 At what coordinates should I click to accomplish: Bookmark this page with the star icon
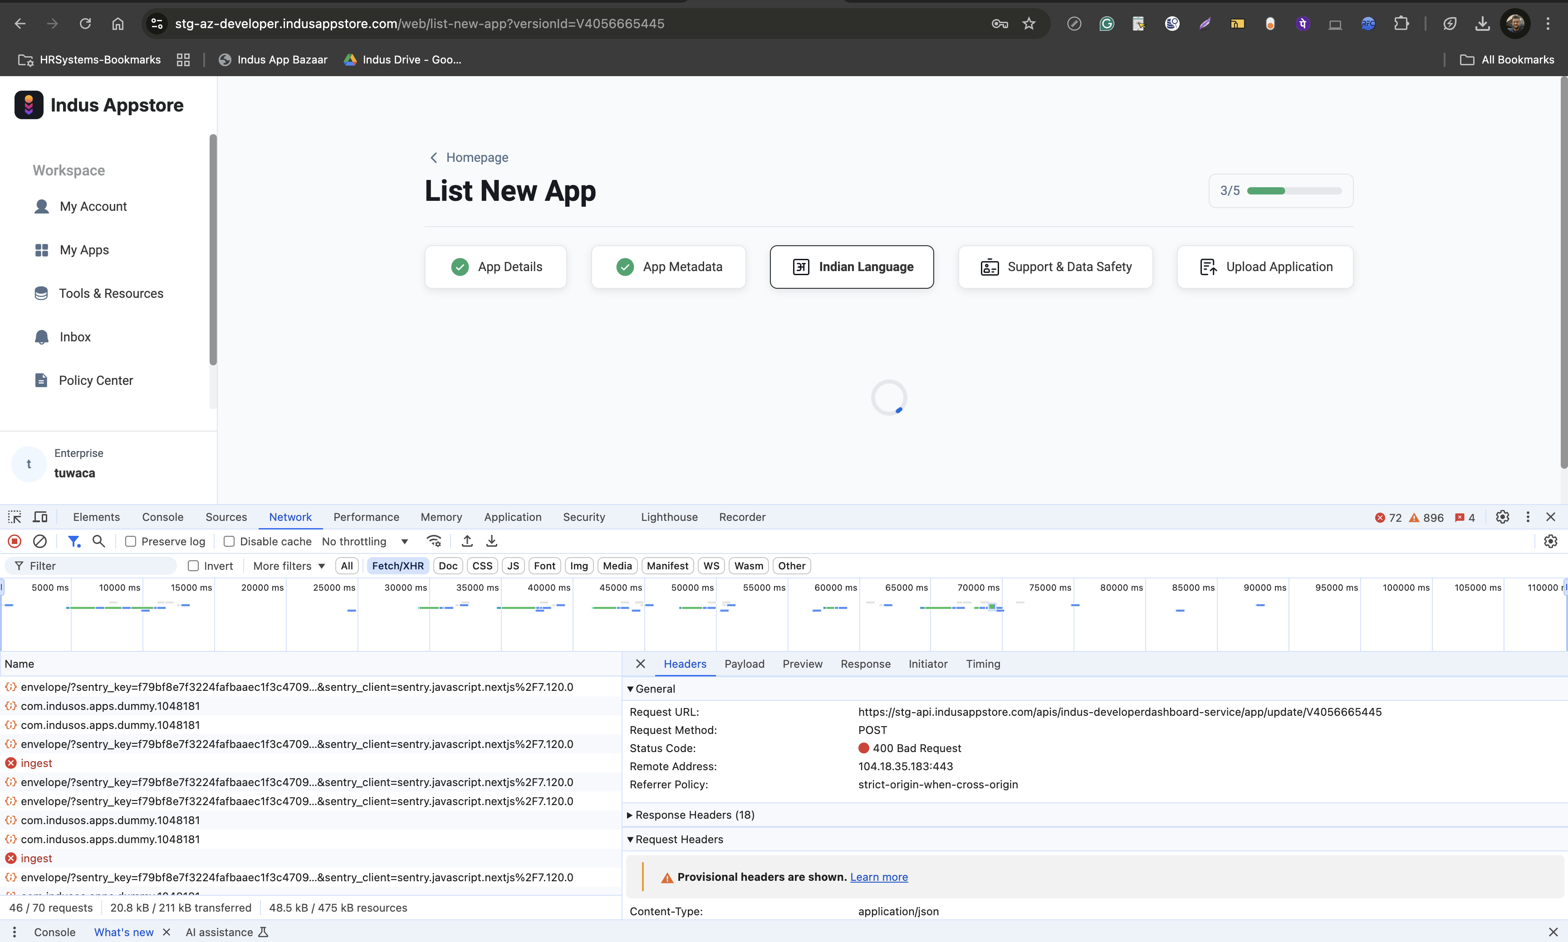pyautogui.click(x=1029, y=24)
